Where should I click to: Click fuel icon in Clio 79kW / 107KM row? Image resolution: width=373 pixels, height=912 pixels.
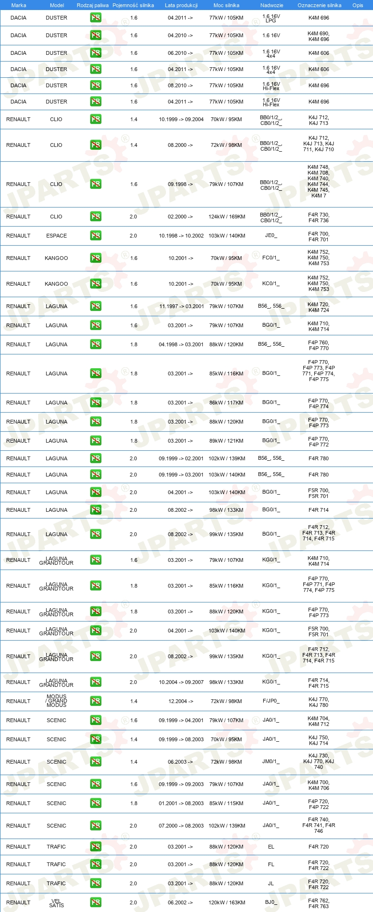click(x=96, y=184)
